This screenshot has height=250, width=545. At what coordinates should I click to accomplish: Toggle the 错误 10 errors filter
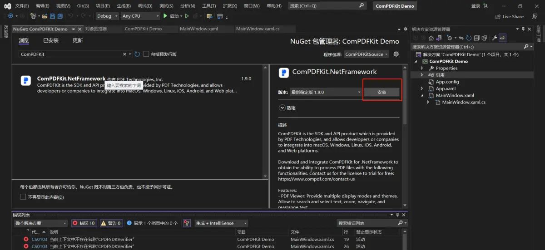click(84, 223)
